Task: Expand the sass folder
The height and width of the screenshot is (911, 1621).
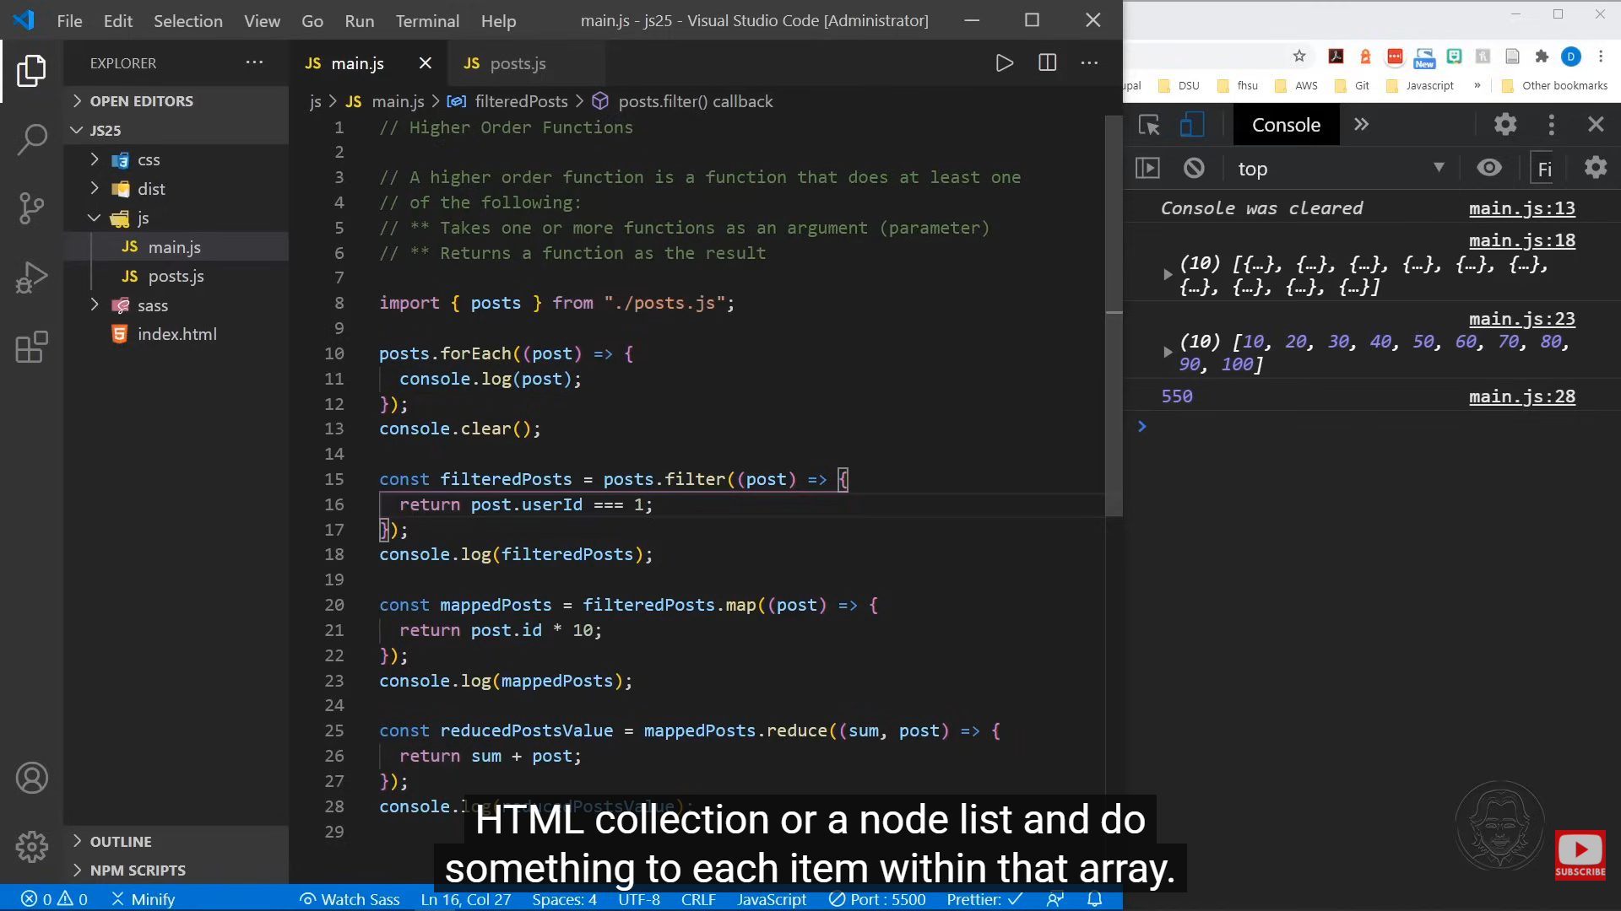Action: [x=152, y=305]
